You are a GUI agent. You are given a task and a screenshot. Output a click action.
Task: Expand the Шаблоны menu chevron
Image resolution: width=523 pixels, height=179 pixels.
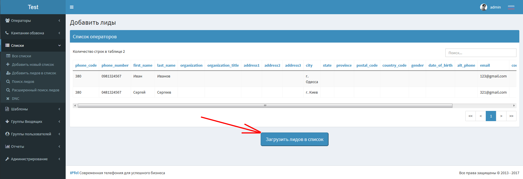point(59,109)
